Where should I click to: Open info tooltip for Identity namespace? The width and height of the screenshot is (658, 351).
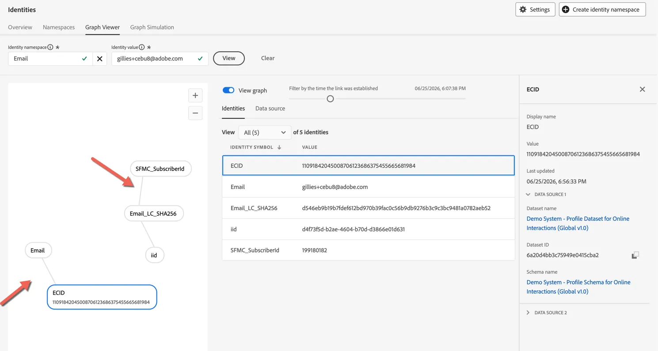point(50,47)
